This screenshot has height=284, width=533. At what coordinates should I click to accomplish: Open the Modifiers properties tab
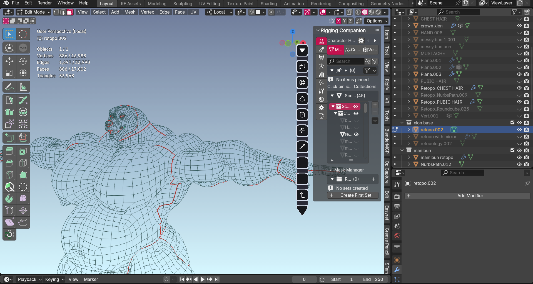397,270
